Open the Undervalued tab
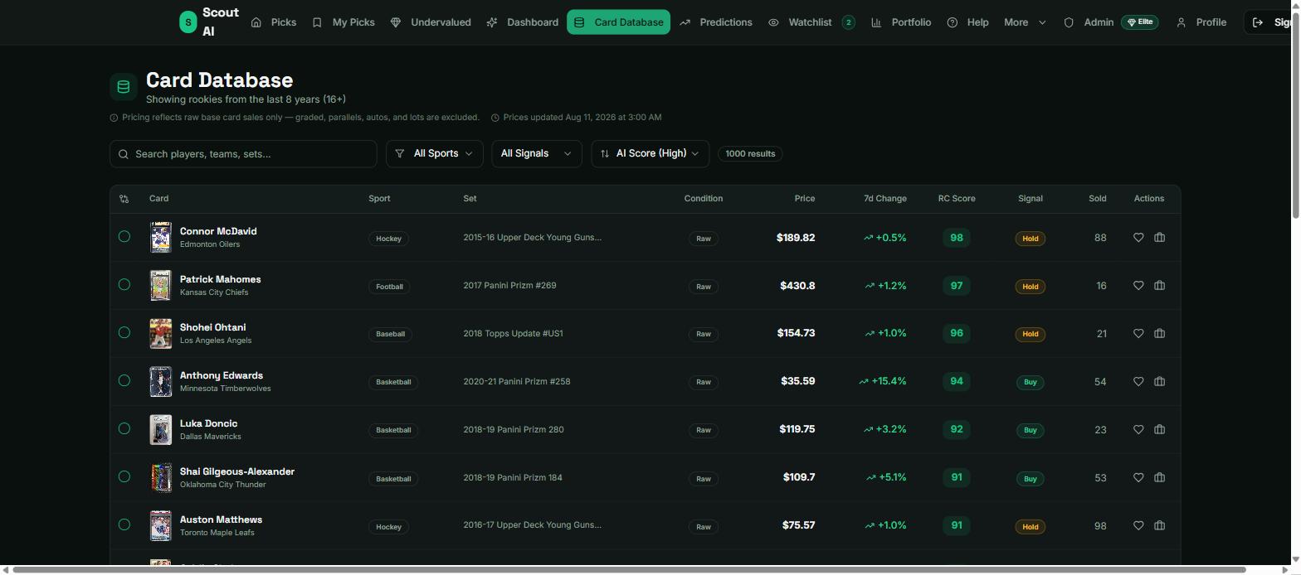Image resolution: width=1301 pixels, height=575 pixels. (431, 22)
